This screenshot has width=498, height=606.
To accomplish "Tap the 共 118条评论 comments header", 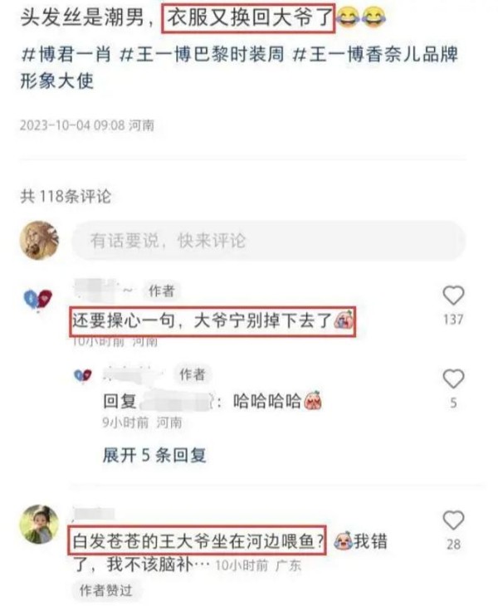I will tap(66, 197).
